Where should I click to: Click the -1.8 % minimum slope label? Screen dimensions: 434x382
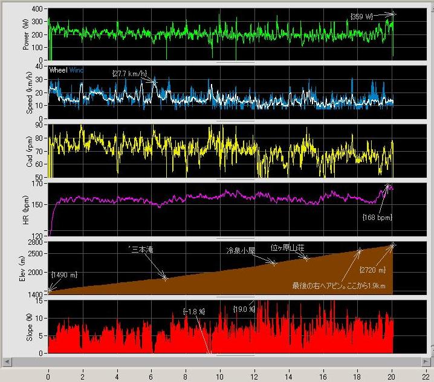[194, 312]
